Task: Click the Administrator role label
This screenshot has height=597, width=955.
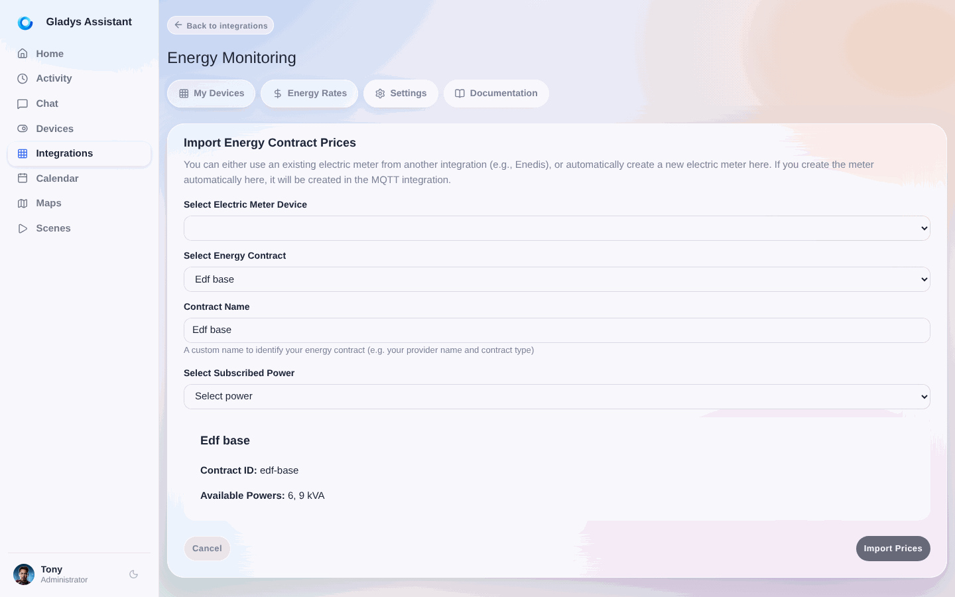Action: click(64, 580)
